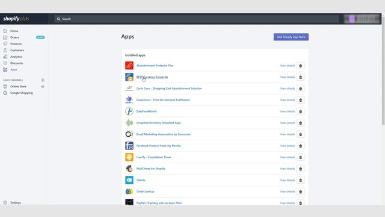Image resolution: width=385 pixels, height=217 pixels.
Task: Click the Search field in top bar
Action: tap(197, 19)
